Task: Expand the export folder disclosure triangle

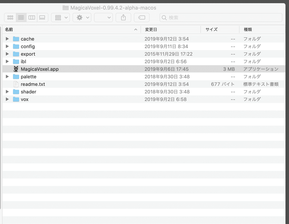Action: click(7, 54)
